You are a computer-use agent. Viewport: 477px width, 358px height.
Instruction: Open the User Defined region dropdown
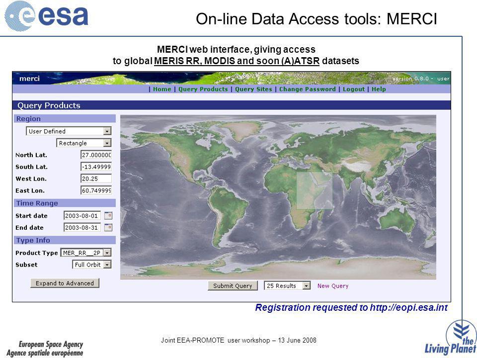click(69, 131)
